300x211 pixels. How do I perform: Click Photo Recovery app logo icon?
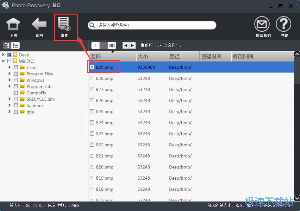pos(5,5)
